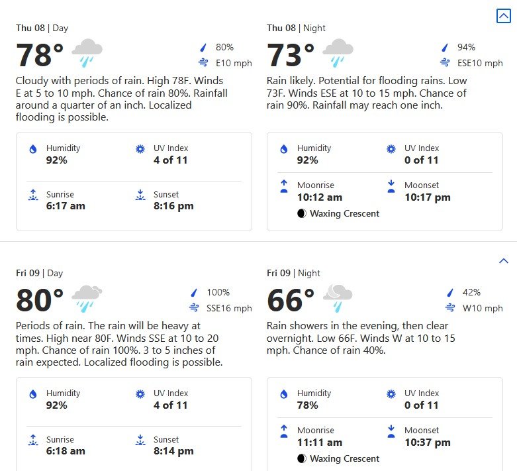
Task: Click the Fri 09 Day heavy rain icon
Action: coord(87,298)
